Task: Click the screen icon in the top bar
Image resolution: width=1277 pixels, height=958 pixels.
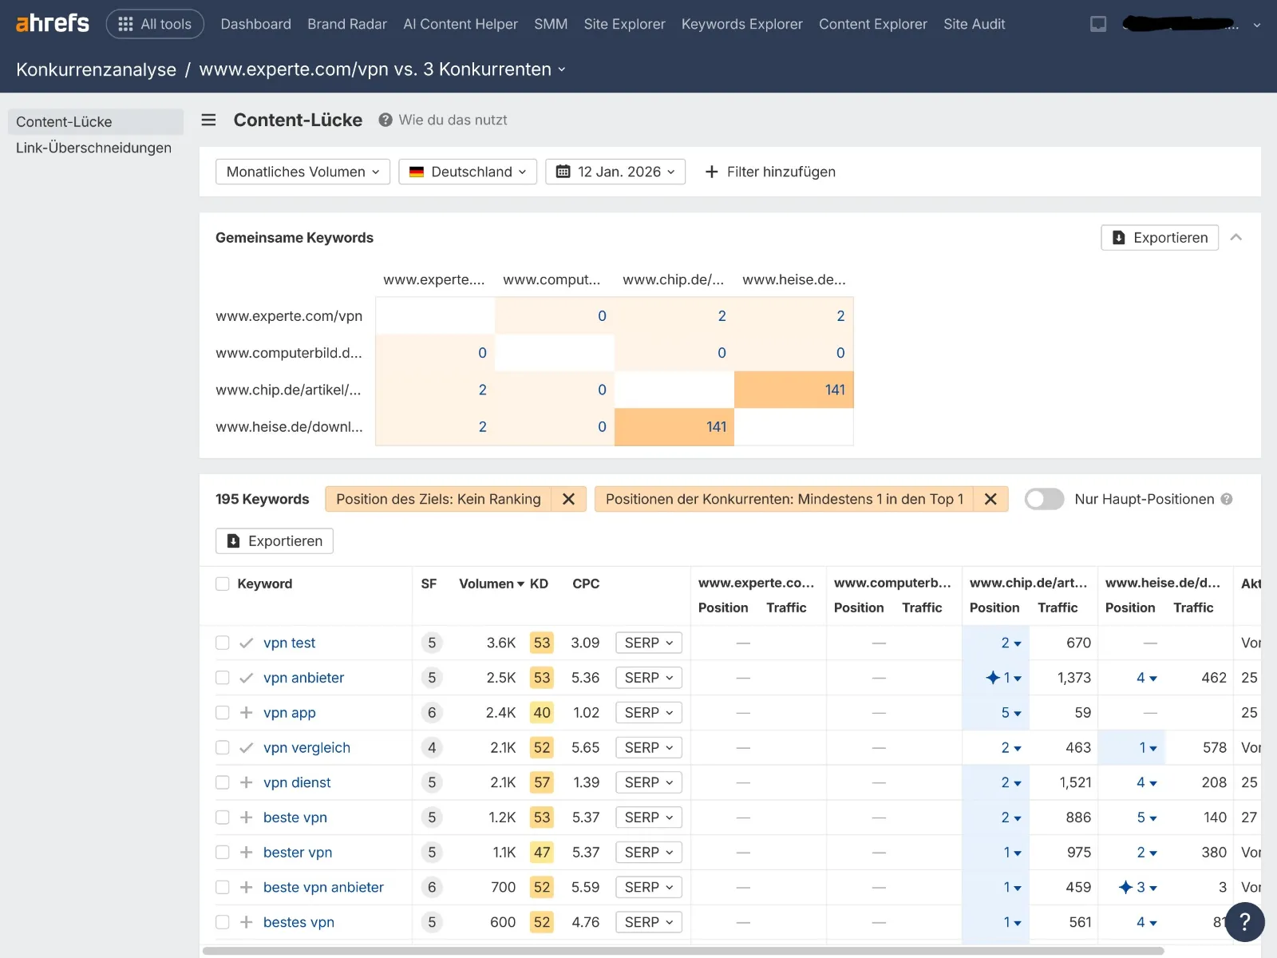Action: [1098, 24]
